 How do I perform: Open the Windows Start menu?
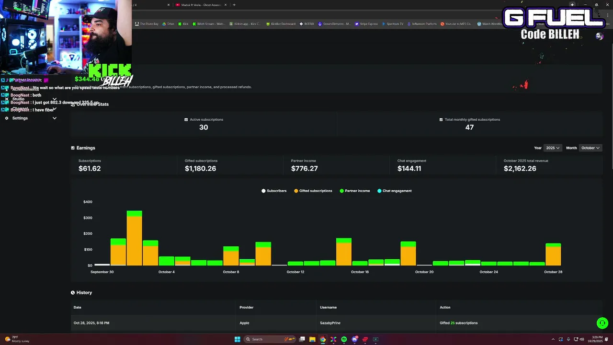tap(237, 339)
